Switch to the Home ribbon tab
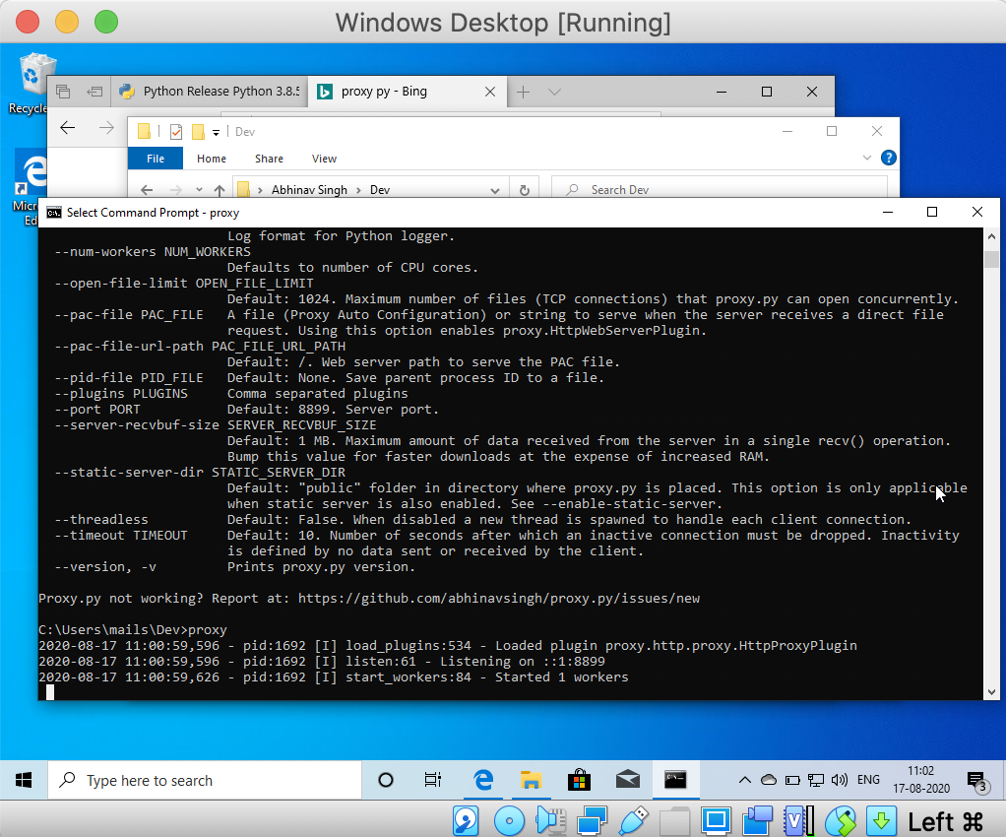Screen dimensions: 1006x837 click(x=211, y=158)
